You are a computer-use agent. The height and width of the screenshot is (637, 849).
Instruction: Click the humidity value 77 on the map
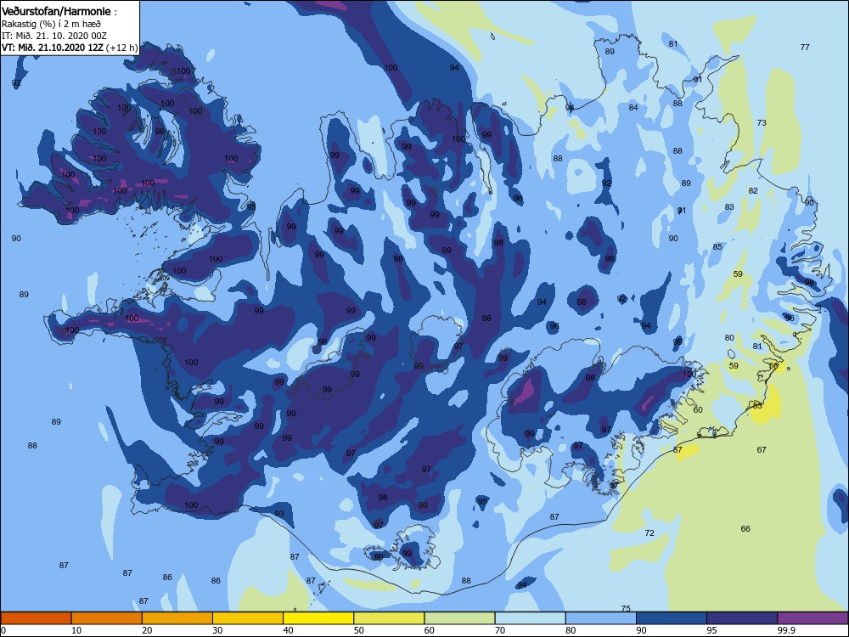(805, 47)
